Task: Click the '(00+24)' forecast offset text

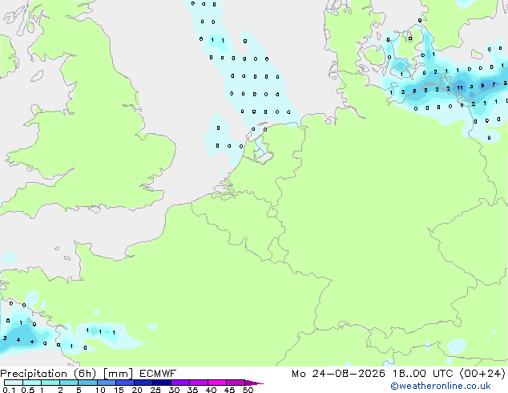Action: (x=482, y=374)
